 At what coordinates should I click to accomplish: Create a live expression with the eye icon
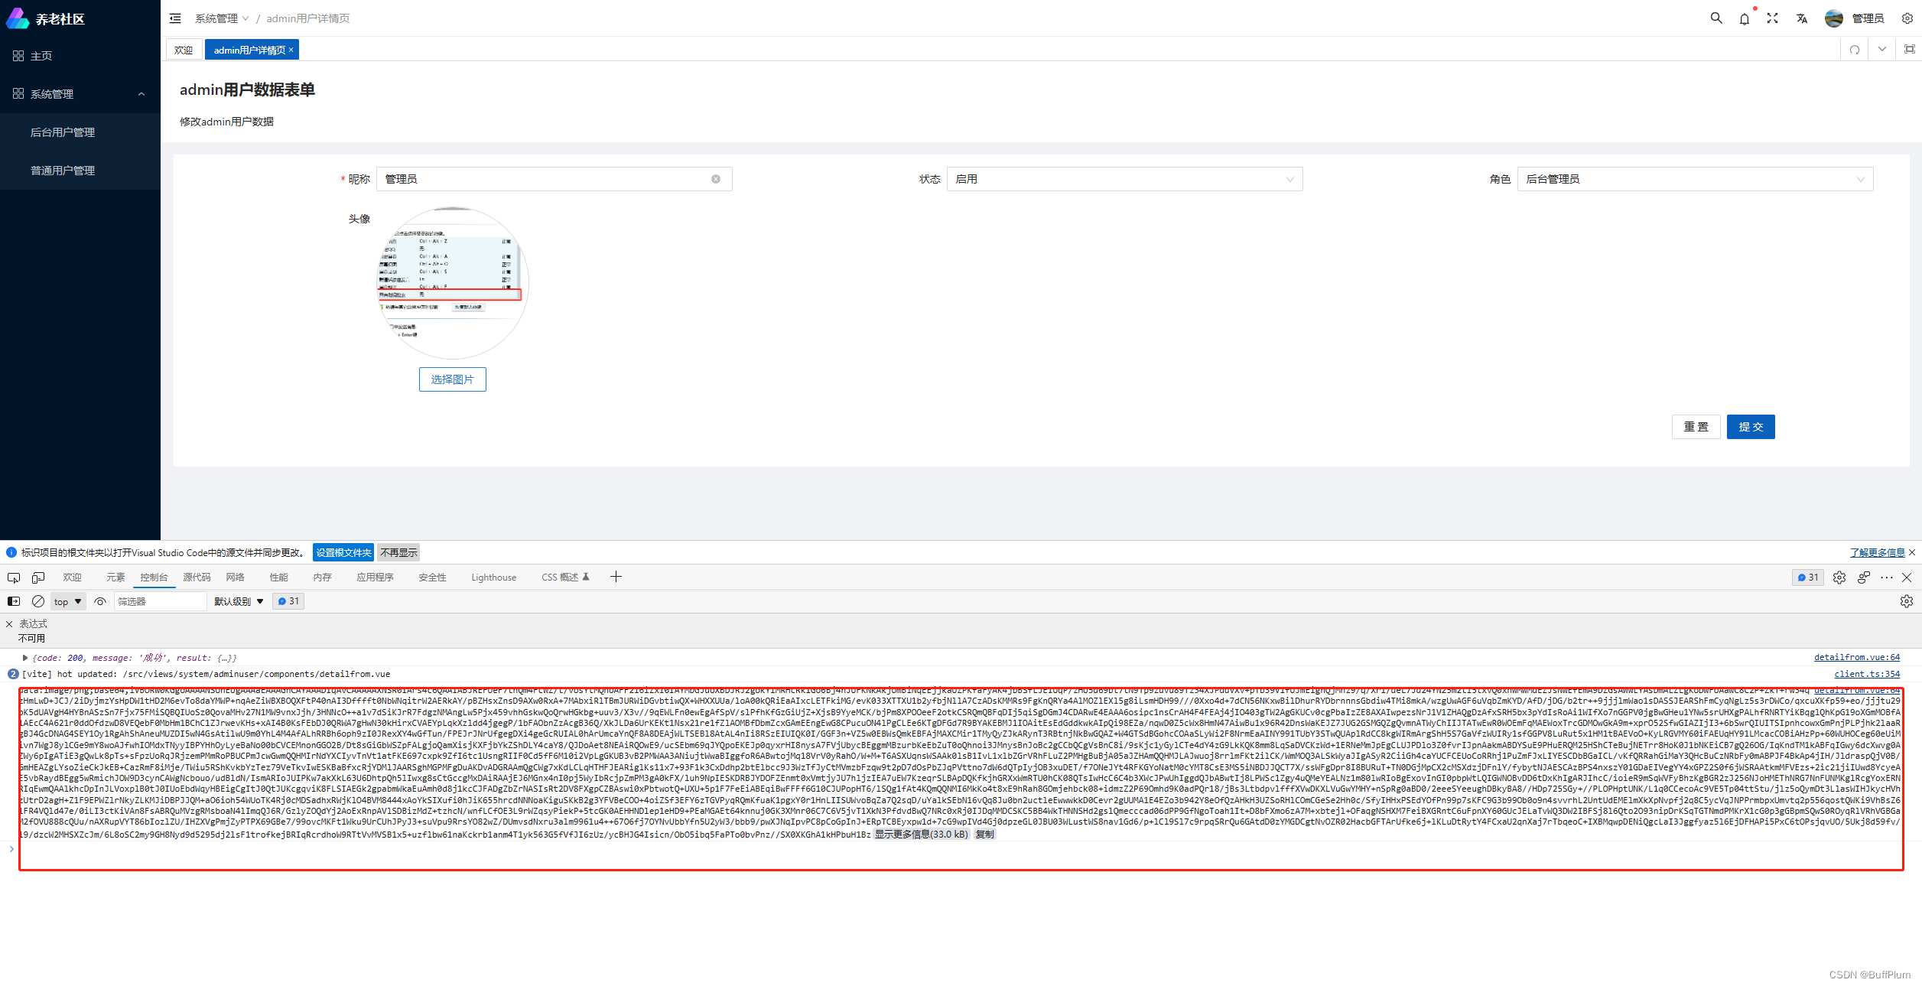point(100,601)
